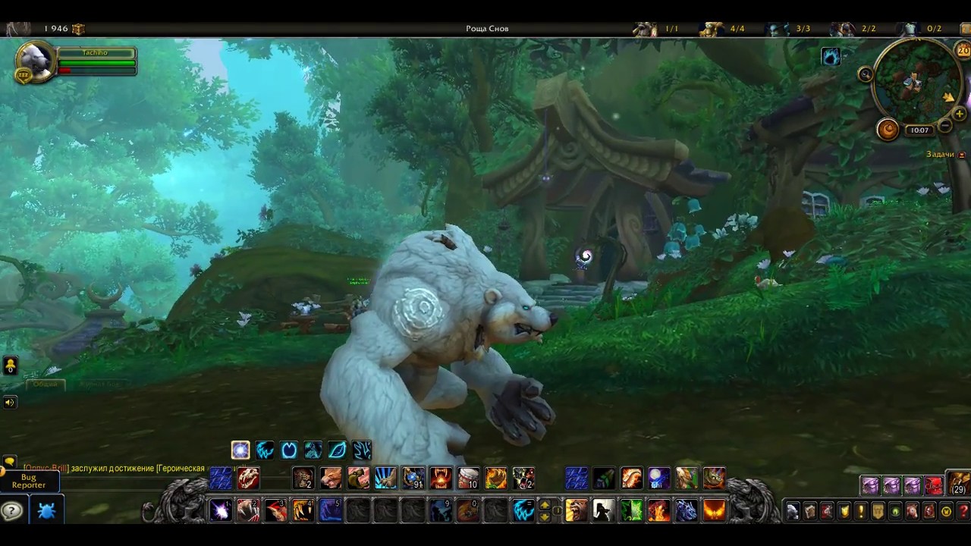Image resolution: width=971 pixels, height=546 pixels.
Task: Cast the full moon spell icon
Action: (658, 478)
